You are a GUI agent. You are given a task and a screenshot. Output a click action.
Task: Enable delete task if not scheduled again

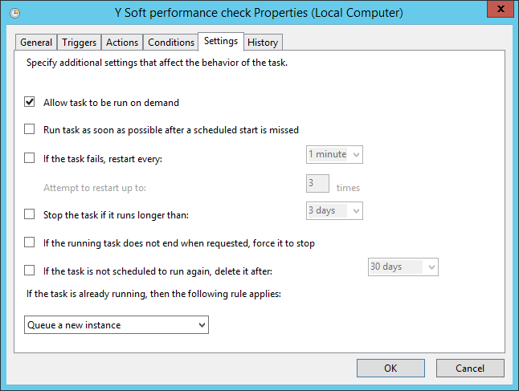coord(30,271)
